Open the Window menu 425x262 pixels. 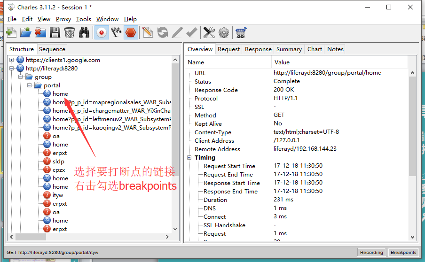coord(107,19)
